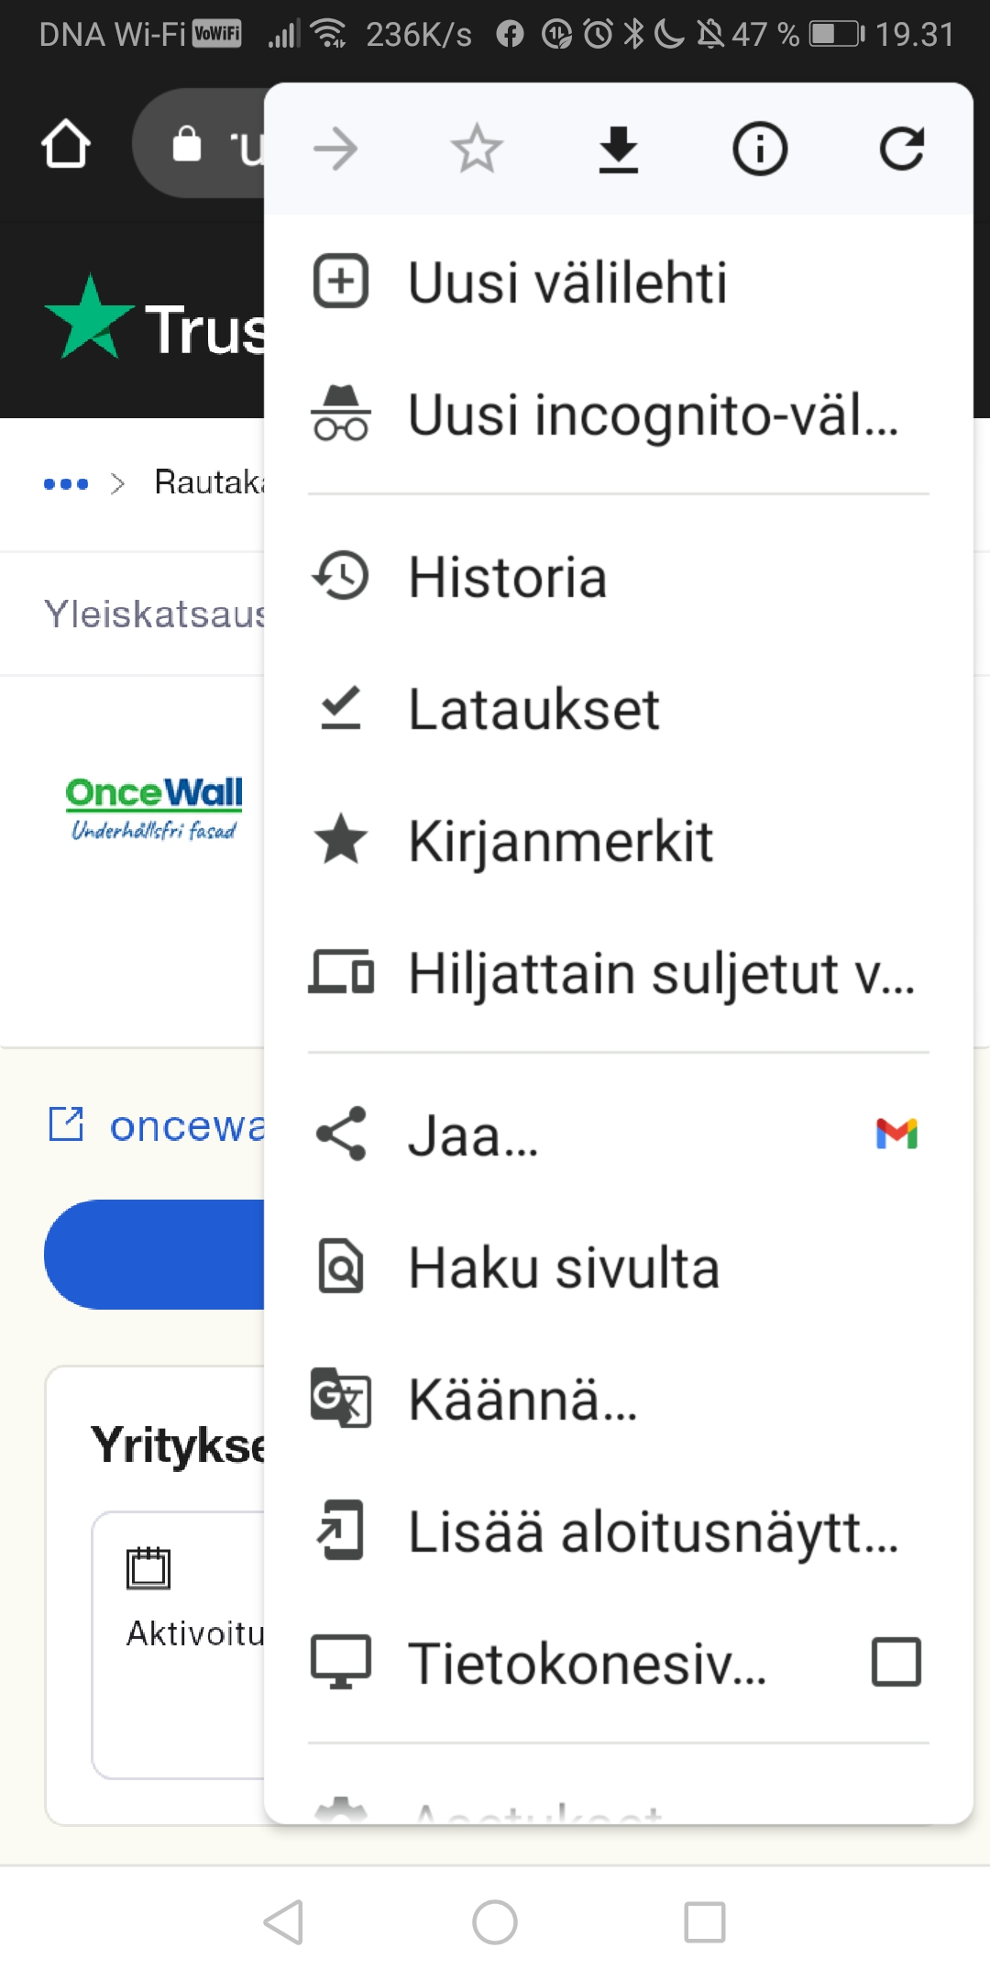The image size is (990, 1981).
Task: Tap the forward navigation arrow
Action: pos(335,149)
